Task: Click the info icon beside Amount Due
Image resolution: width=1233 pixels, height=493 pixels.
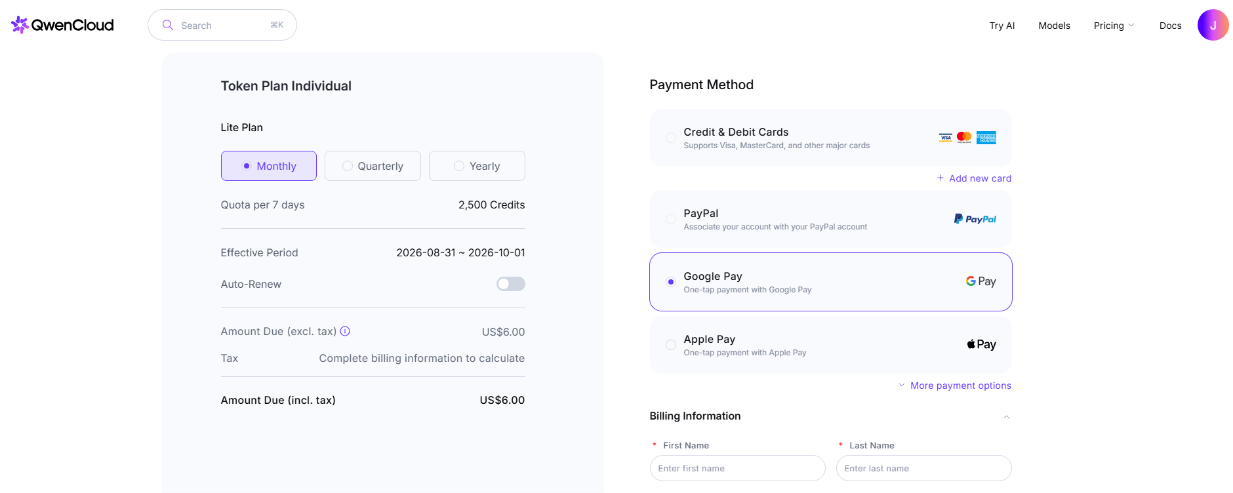Action: point(345,331)
